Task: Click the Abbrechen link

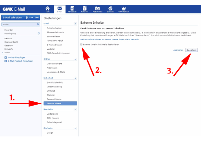Action: tap(178, 50)
